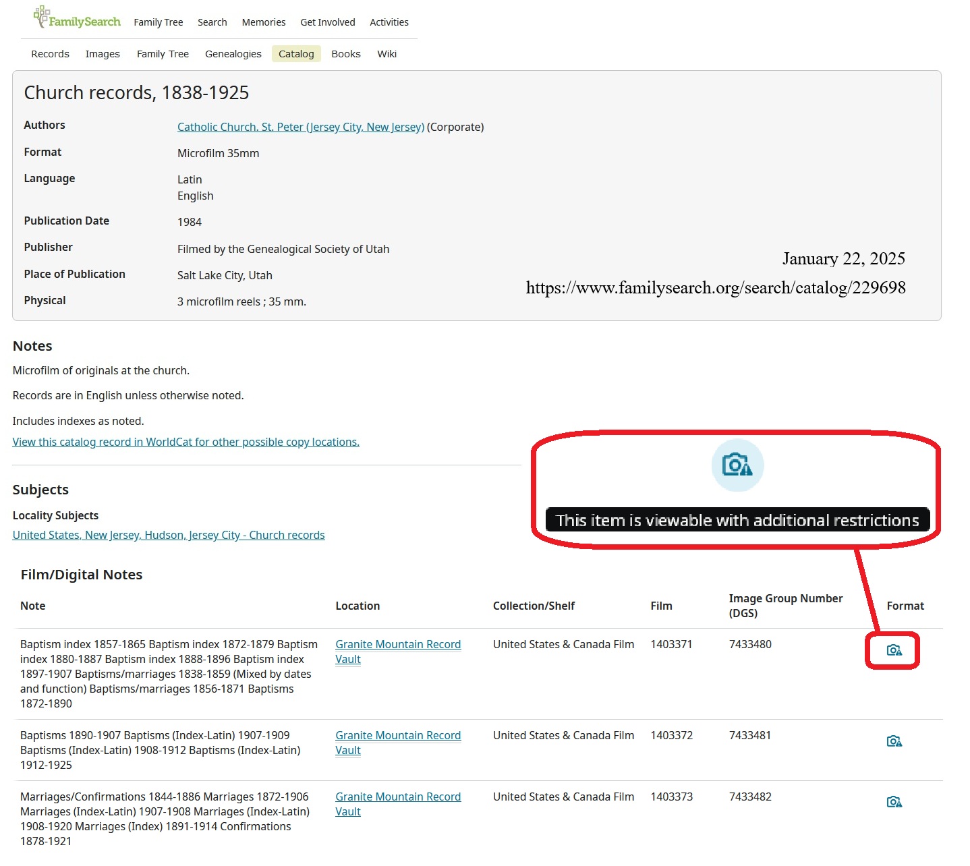Image resolution: width=970 pixels, height=866 pixels.
Task: Open Jersey City Church records subject link
Action: [169, 535]
